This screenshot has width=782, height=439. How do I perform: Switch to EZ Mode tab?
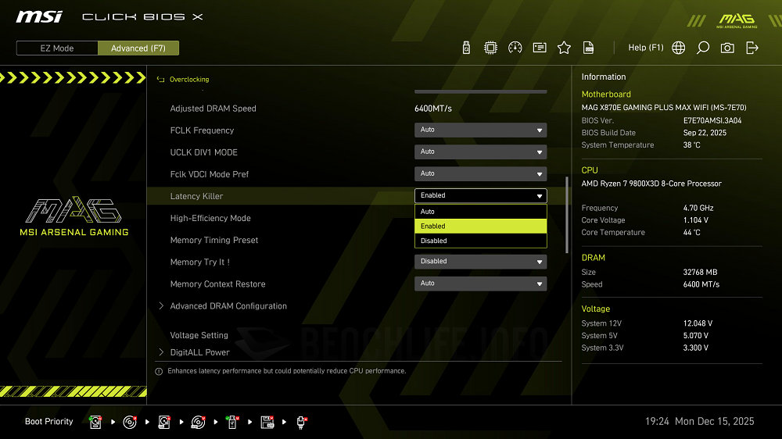pyautogui.click(x=57, y=48)
